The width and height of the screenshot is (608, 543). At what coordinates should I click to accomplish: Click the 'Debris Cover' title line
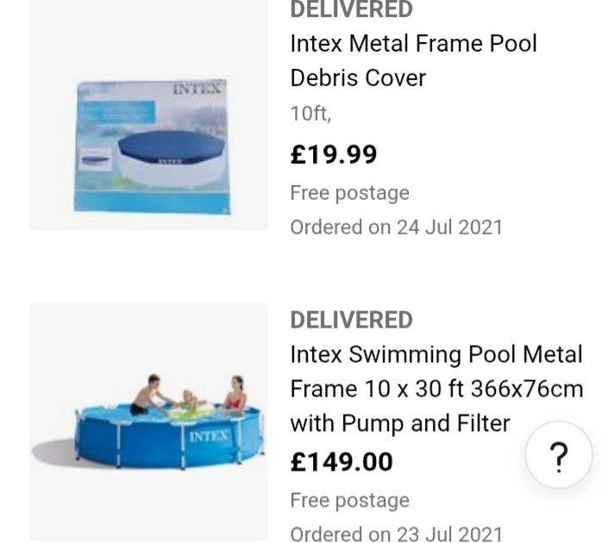tap(358, 78)
